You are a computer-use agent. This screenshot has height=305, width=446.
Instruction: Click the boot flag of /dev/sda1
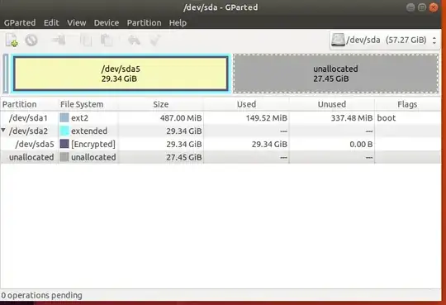pos(387,118)
